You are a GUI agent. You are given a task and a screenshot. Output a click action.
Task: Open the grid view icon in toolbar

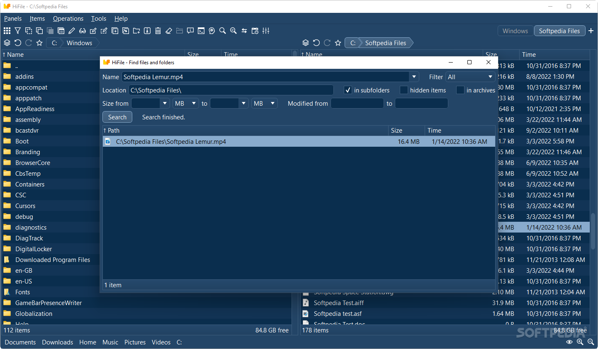(x=7, y=31)
